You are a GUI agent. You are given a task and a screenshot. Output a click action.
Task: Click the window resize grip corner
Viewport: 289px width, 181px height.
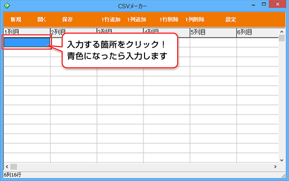(284, 175)
